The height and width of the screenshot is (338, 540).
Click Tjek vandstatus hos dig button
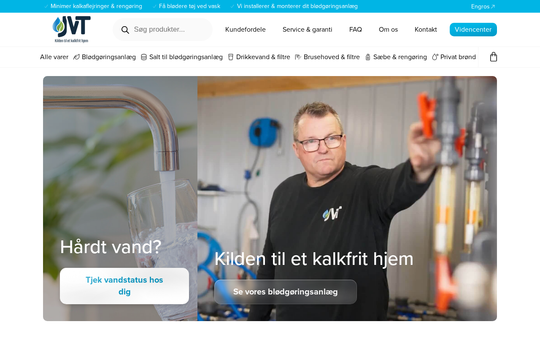pos(124,286)
